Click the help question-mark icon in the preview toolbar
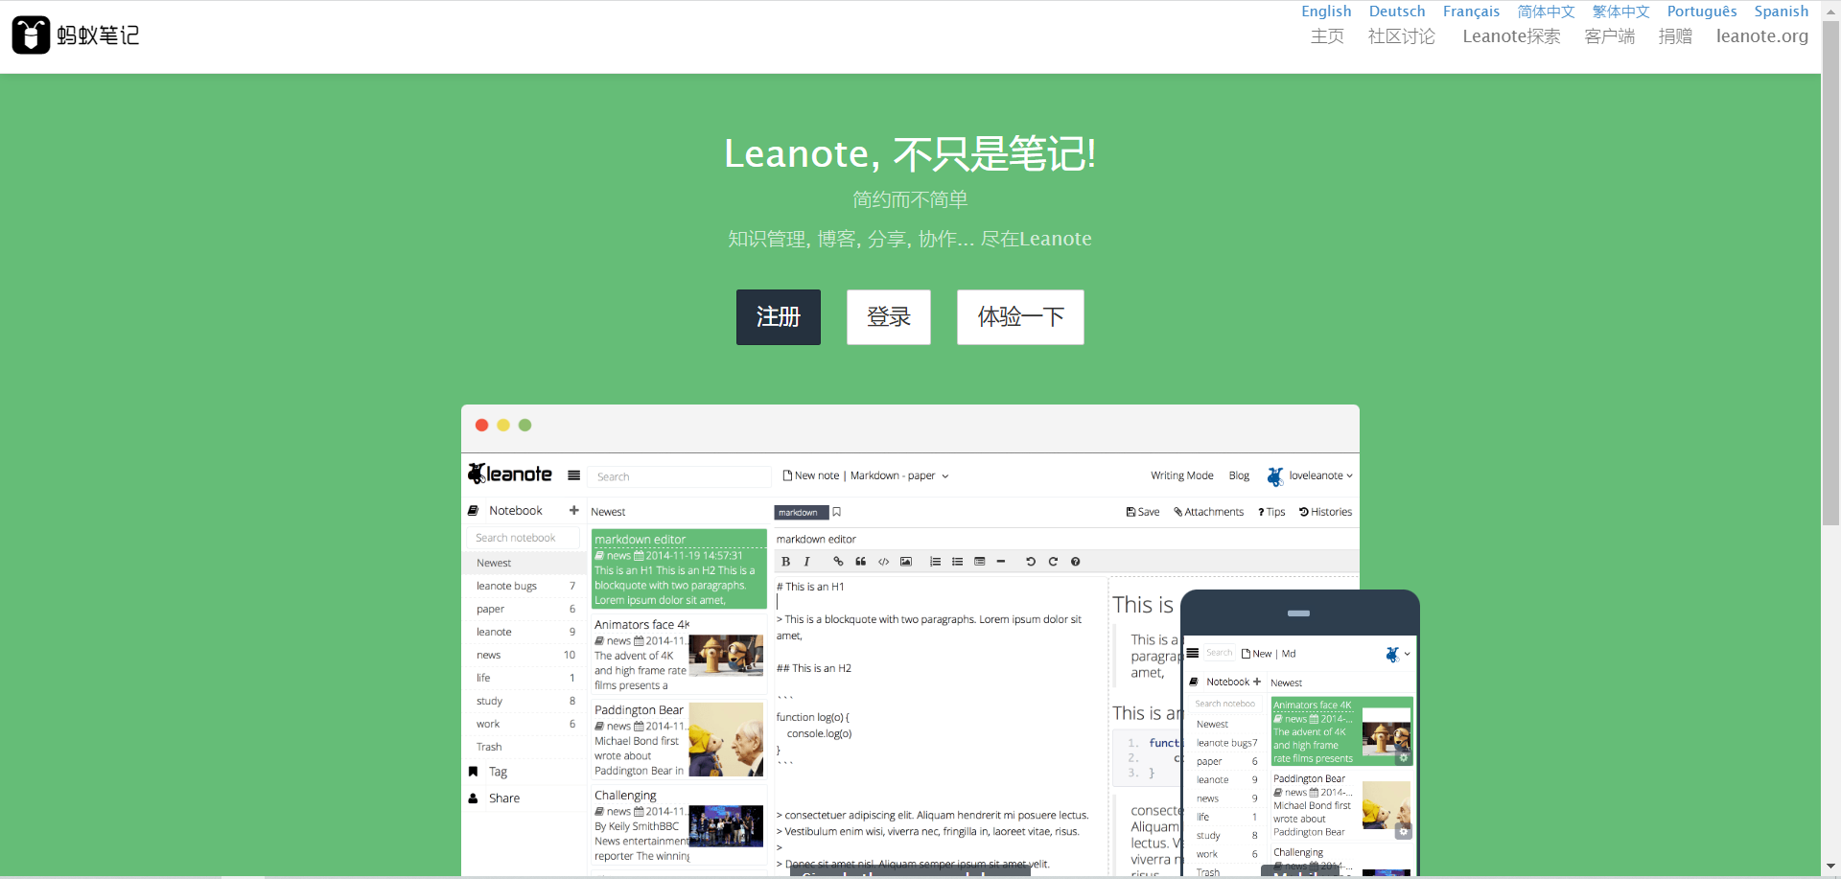Image resolution: width=1841 pixels, height=879 pixels. [x=1075, y=562]
